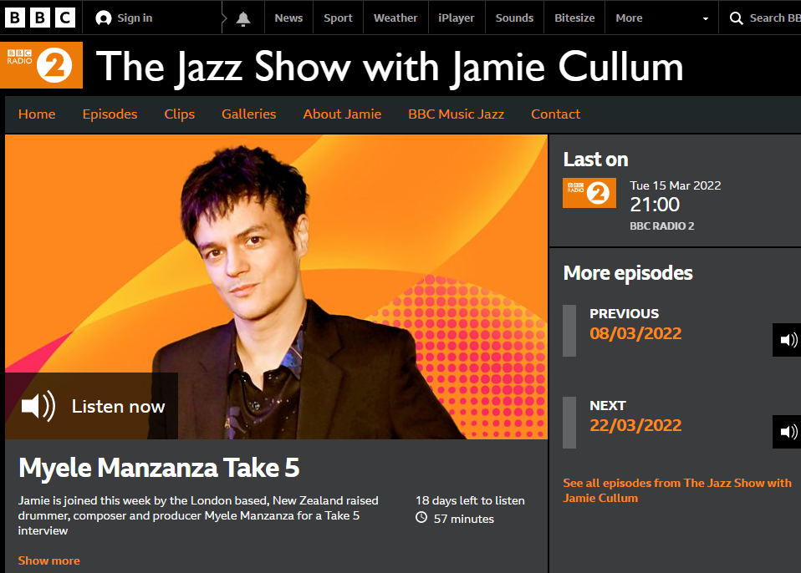Click the account avatar icon beside Sign in
This screenshot has width=801, height=573.
103,18
